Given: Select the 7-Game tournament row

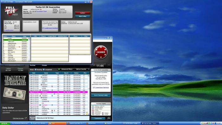Looking at the screenshot, I should point(58,79).
